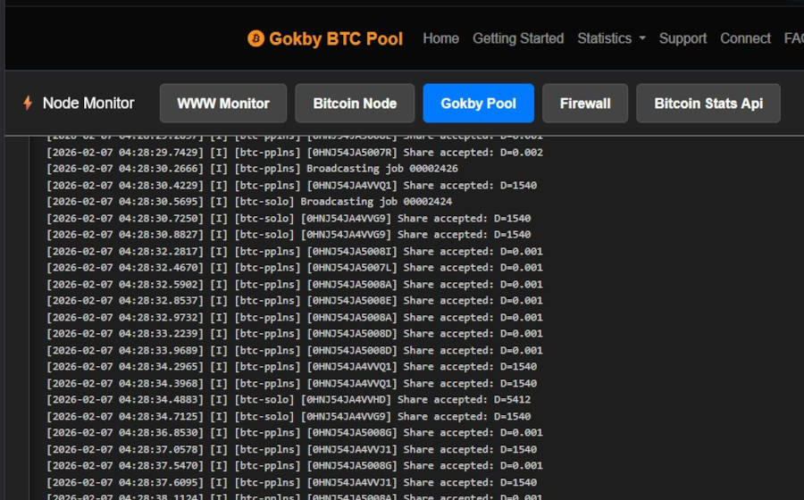Select Connect in the top navigation
This screenshot has height=500, width=804.
coord(745,38)
